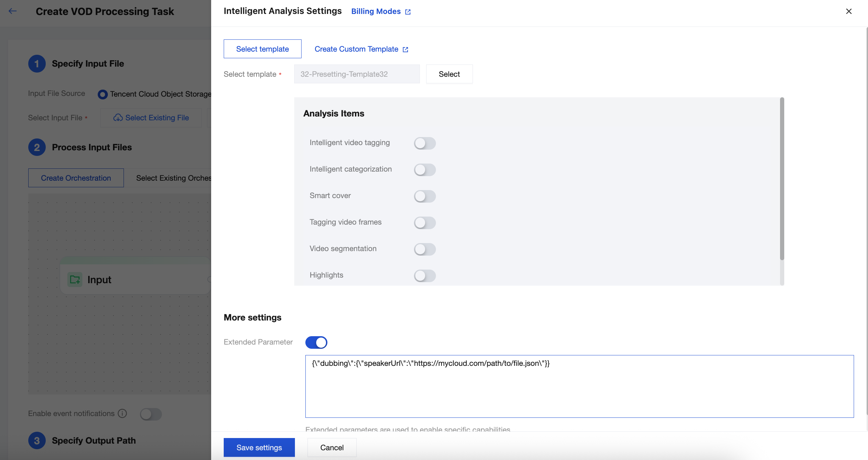Click Select button beside template field

click(449, 74)
